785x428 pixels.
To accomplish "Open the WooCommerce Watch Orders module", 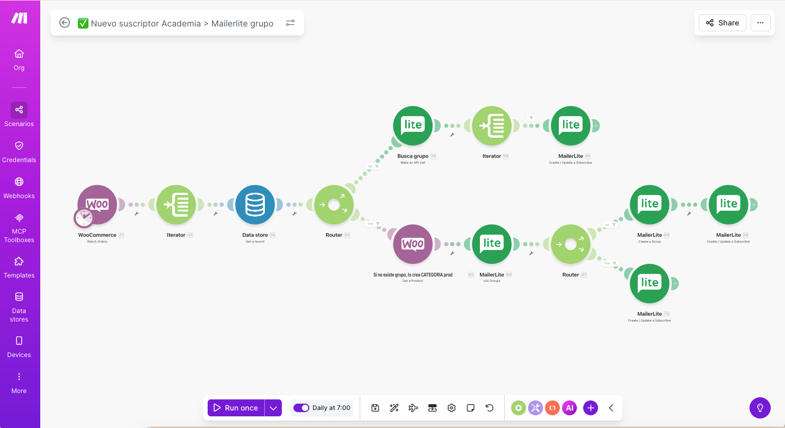I will (97, 204).
